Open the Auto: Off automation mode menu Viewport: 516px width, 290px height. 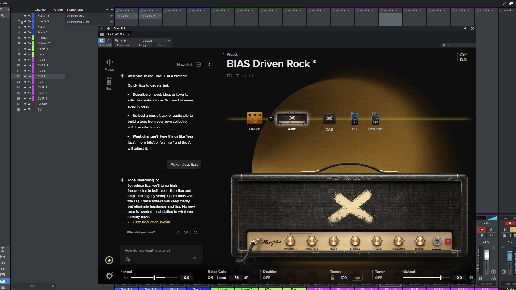105,45
